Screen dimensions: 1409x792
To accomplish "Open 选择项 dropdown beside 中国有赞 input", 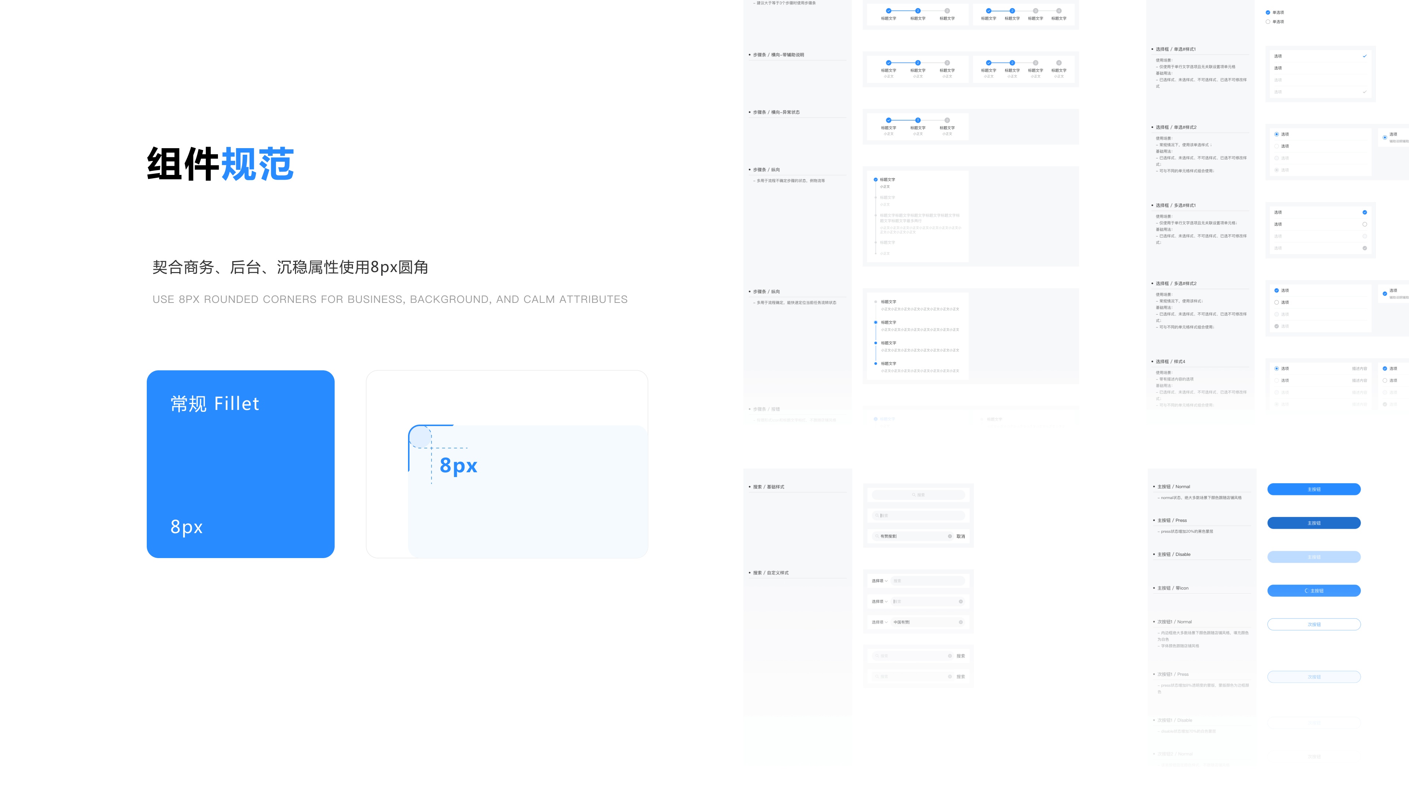I will pyautogui.click(x=879, y=622).
